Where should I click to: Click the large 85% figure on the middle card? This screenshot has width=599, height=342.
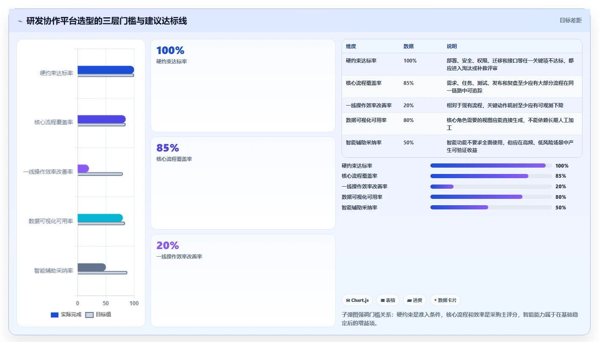168,148
